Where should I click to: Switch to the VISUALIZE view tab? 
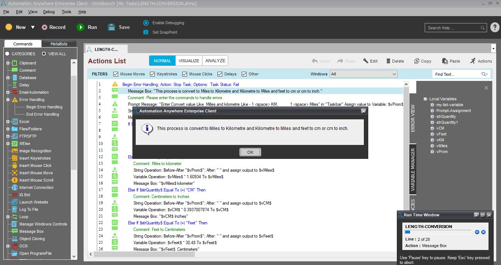tap(189, 61)
